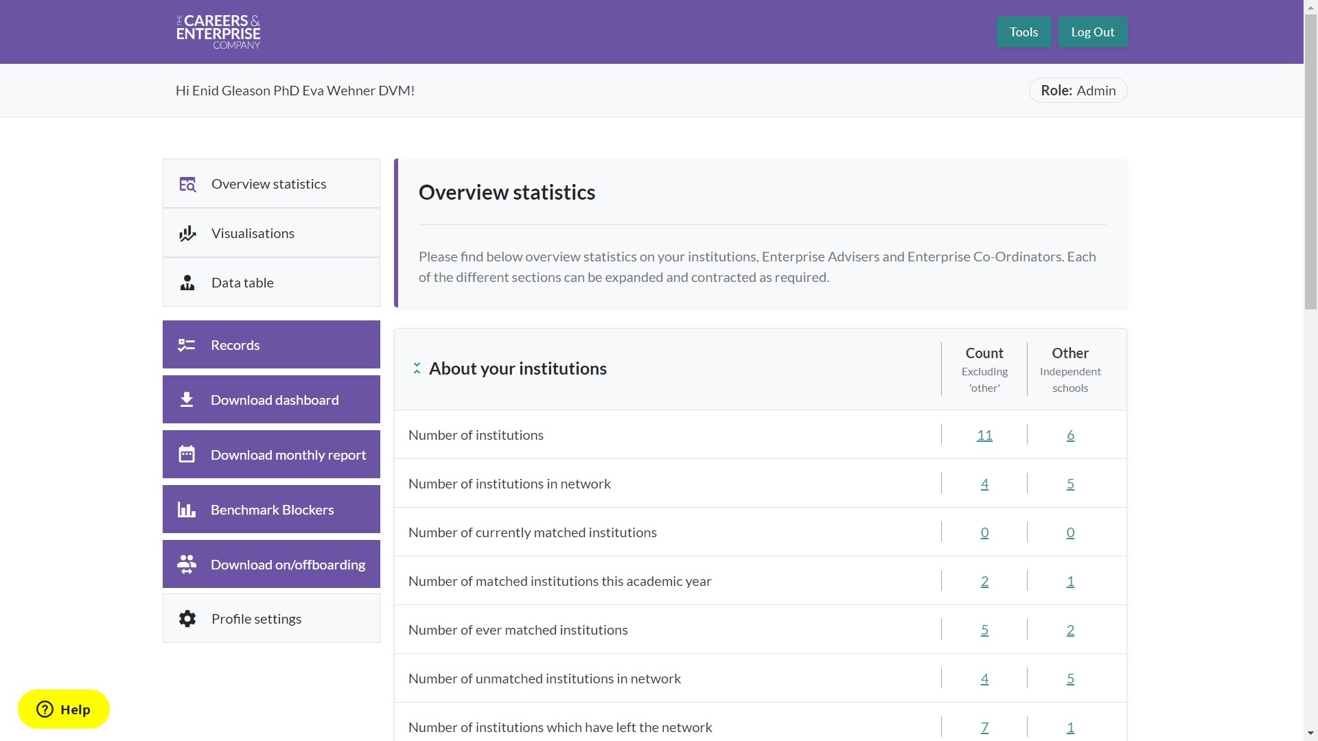
Task: Click the Download dashboard arrow icon
Action: pos(187,399)
